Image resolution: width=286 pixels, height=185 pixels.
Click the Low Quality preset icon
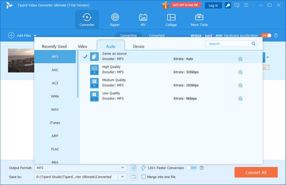click(x=94, y=96)
